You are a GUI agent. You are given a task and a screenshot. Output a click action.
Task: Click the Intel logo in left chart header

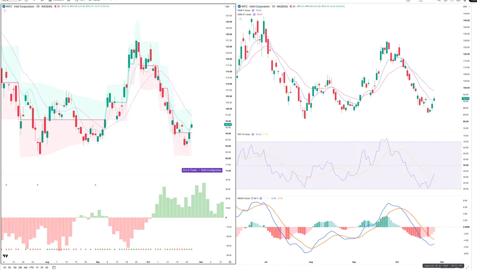point(4,6)
